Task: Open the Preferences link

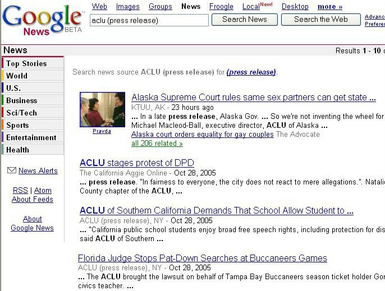Action: pyautogui.click(x=375, y=24)
